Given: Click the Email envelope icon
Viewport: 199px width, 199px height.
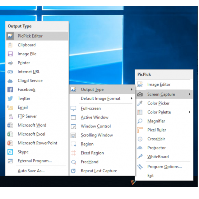Looking at the screenshot, I should tap(10, 108).
